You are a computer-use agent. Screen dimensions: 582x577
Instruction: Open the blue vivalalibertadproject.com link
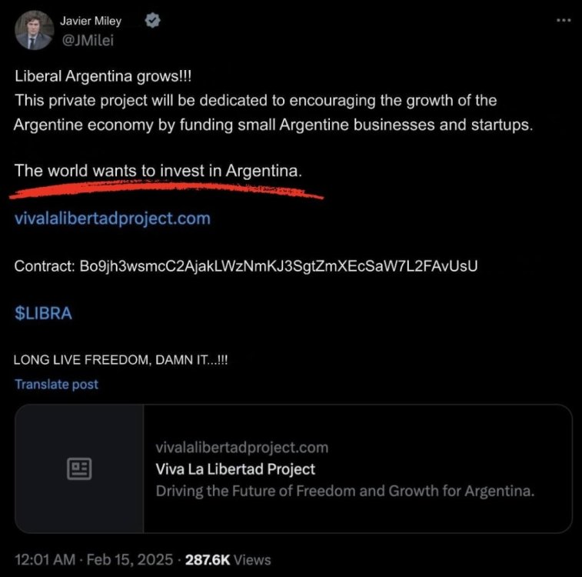pos(112,218)
